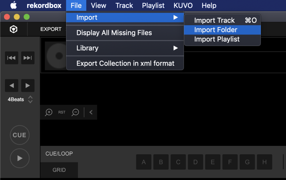Click the rekordbox logo icon
286x180 pixels.
tap(13, 29)
